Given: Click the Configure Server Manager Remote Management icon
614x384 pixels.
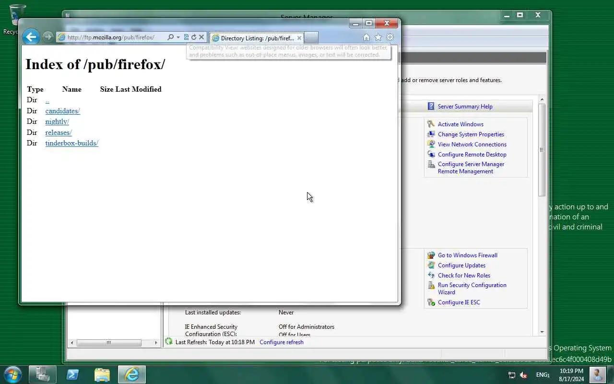Looking at the screenshot, I should tap(431, 165).
